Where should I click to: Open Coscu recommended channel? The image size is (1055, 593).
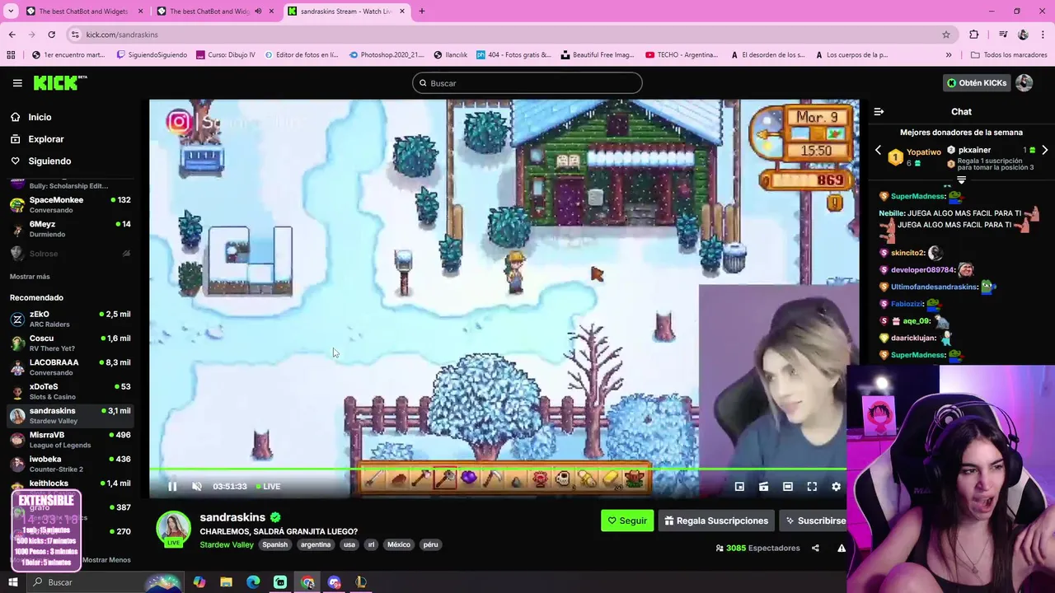click(x=71, y=343)
